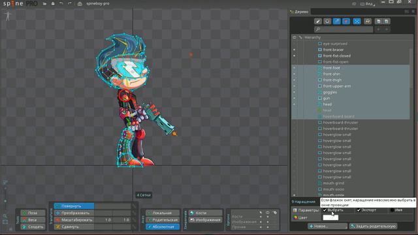
Task: Save project with the floppy disk icon
Action: [x=53, y=4]
